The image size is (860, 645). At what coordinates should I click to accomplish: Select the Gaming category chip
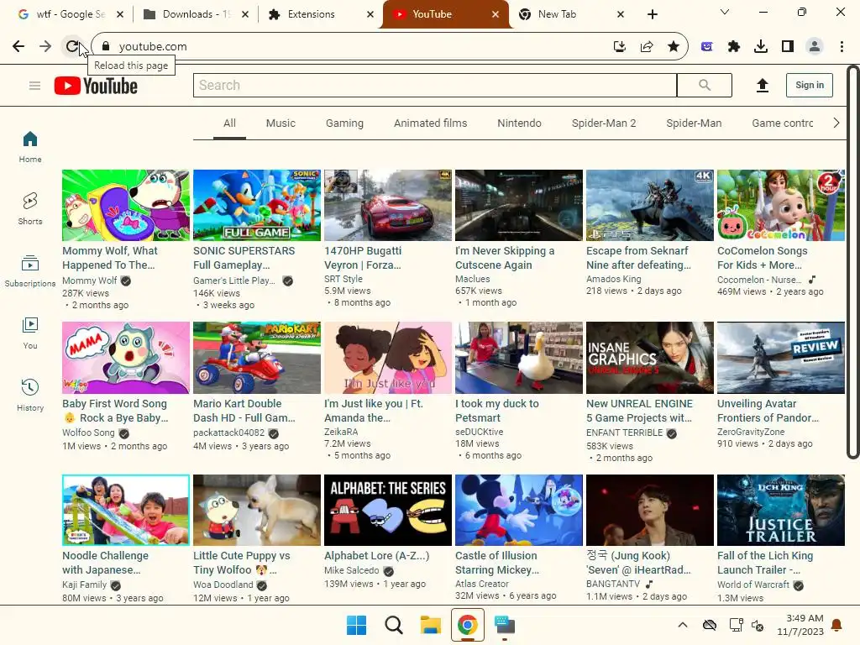click(344, 123)
